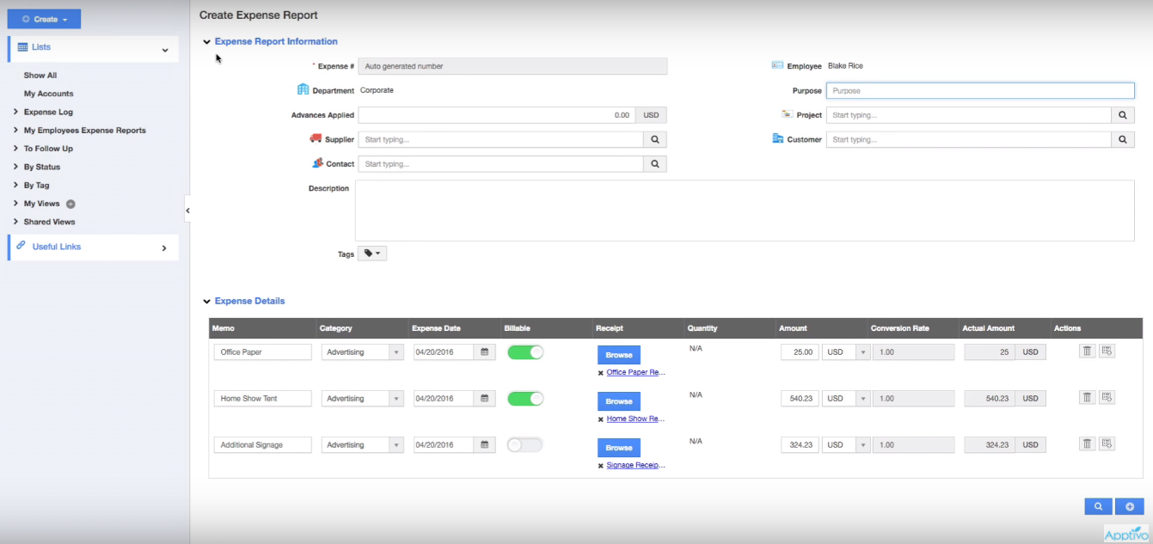Open the Supplier search lookup

coord(654,138)
